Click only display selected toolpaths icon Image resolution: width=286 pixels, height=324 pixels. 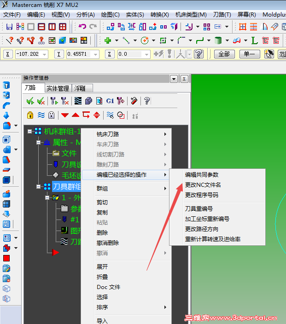[x=110, y=115]
